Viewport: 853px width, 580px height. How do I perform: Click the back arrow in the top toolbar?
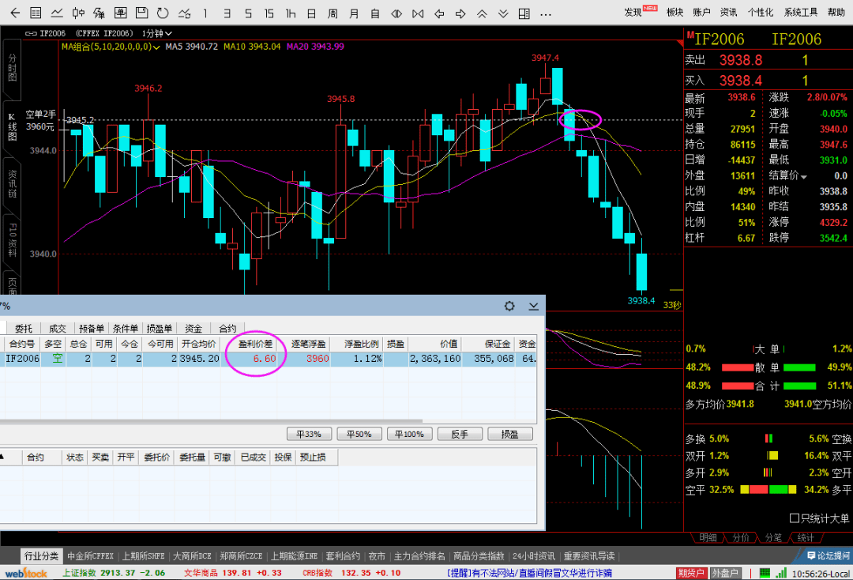[x=15, y=13]
